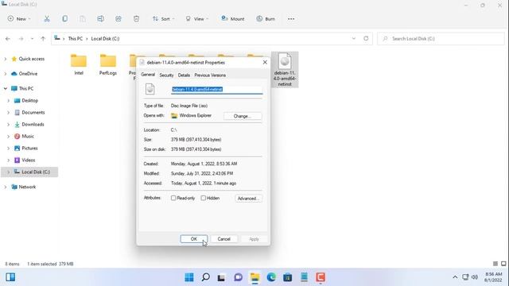The image size is (509, 286).
Task: Select Videos in navigation pane
Action: 29,160
